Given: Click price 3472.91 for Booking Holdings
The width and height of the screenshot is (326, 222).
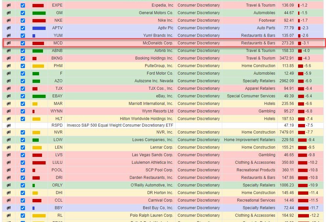Looking at the screenshot, I should pos(287,58).
